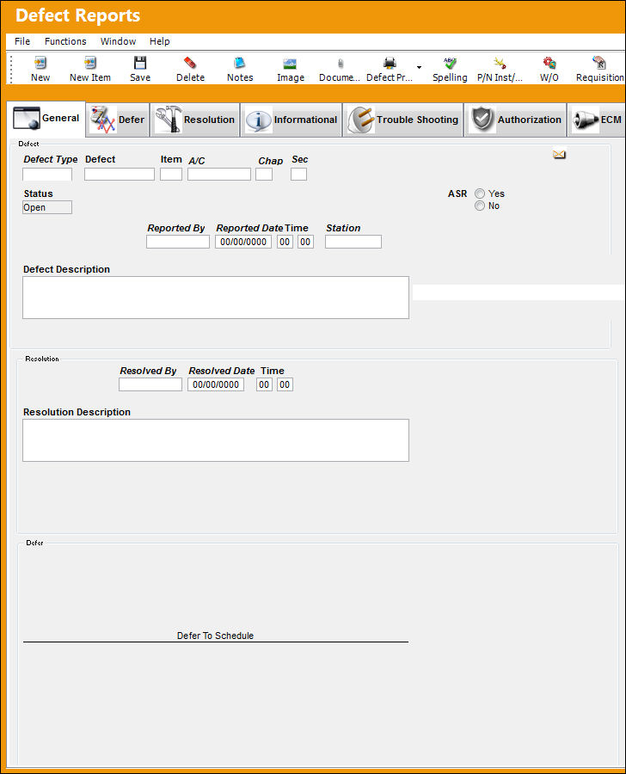Click the Defer To Schedule label
Screen dimensions: 626x774
(x=215, y=636)
